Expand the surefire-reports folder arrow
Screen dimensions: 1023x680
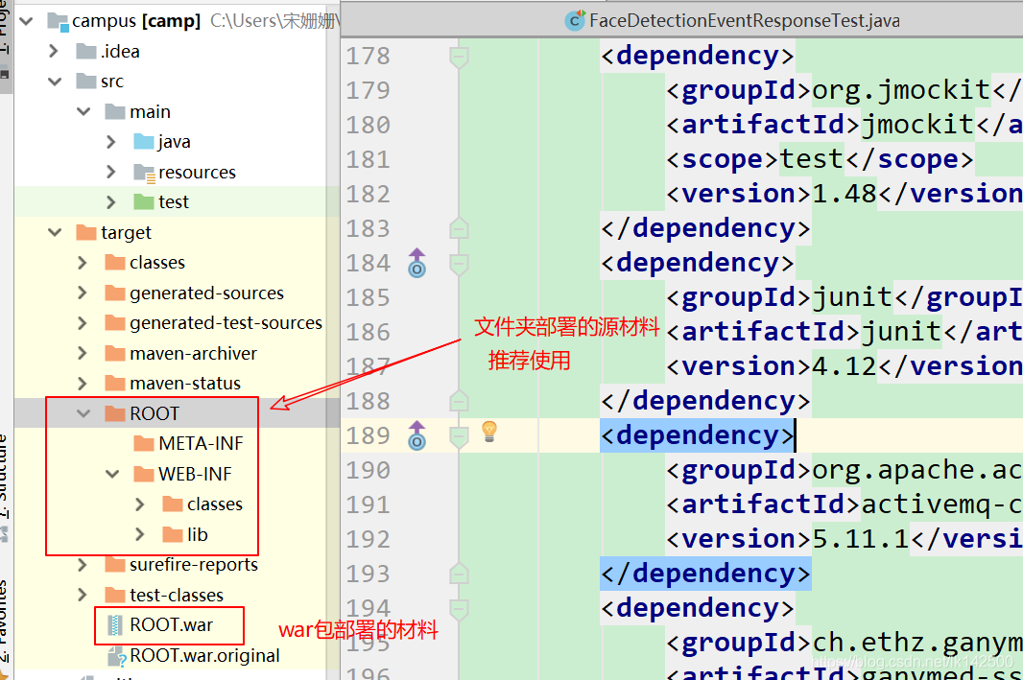point(83,565)
